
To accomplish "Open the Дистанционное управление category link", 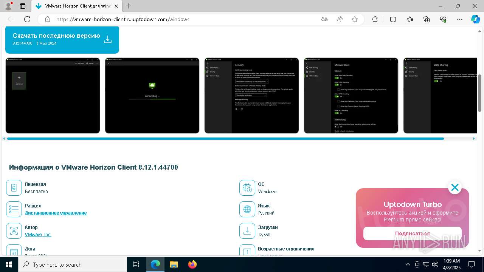I will point(56,213).
